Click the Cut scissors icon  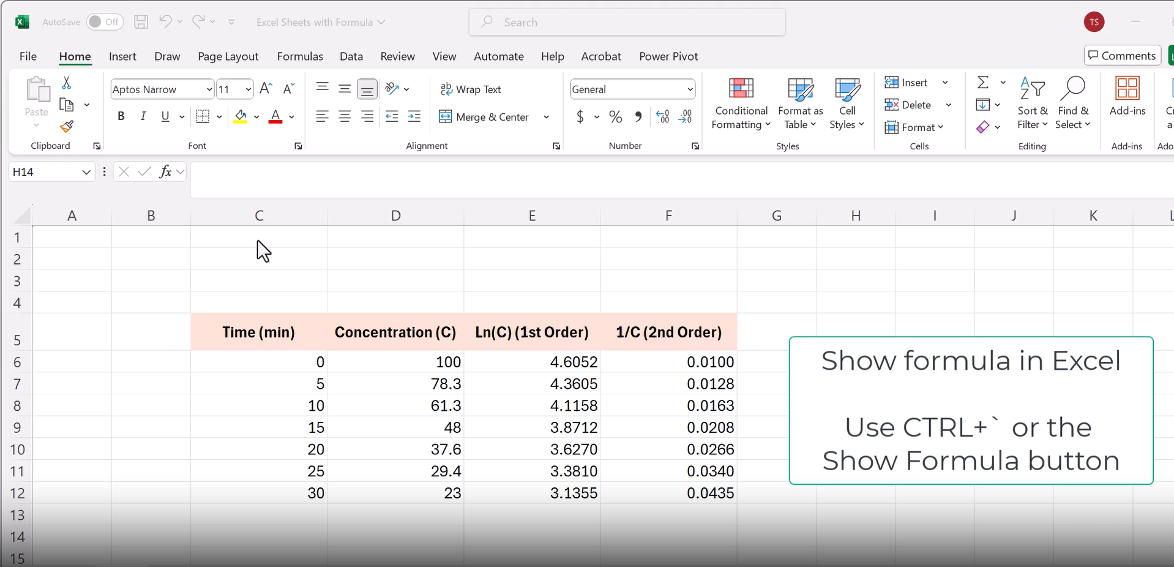67,83
